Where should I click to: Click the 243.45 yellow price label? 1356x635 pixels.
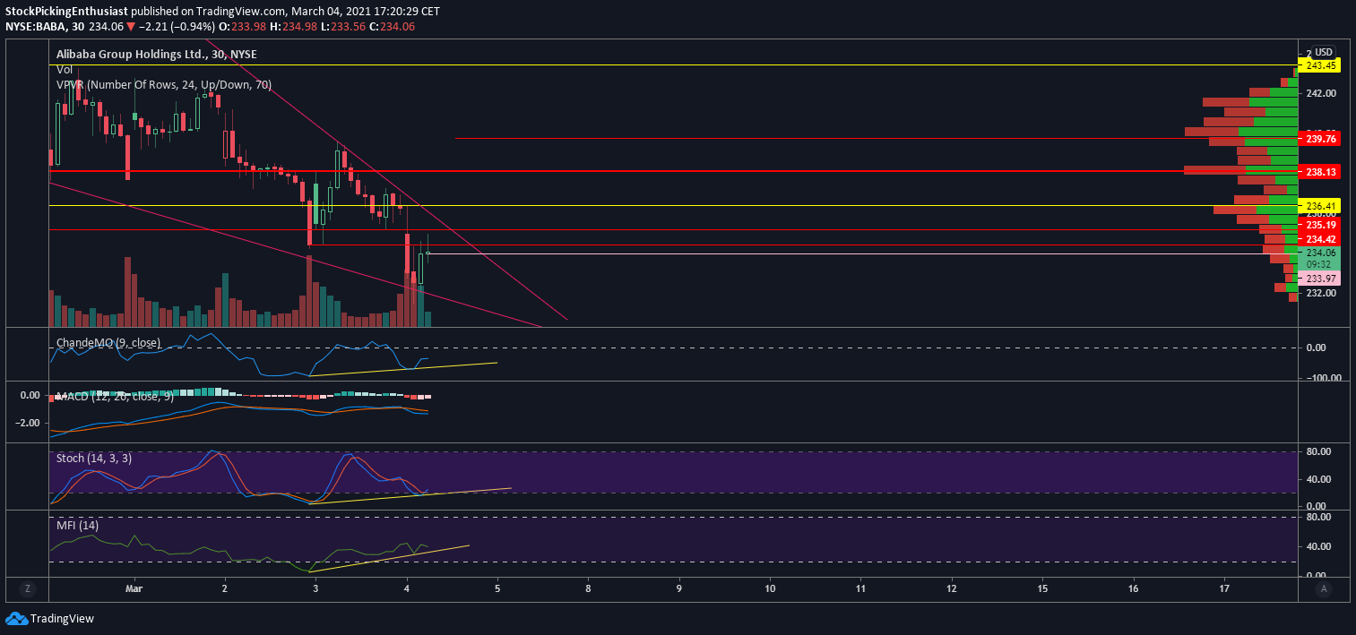tap(1321, 65)
